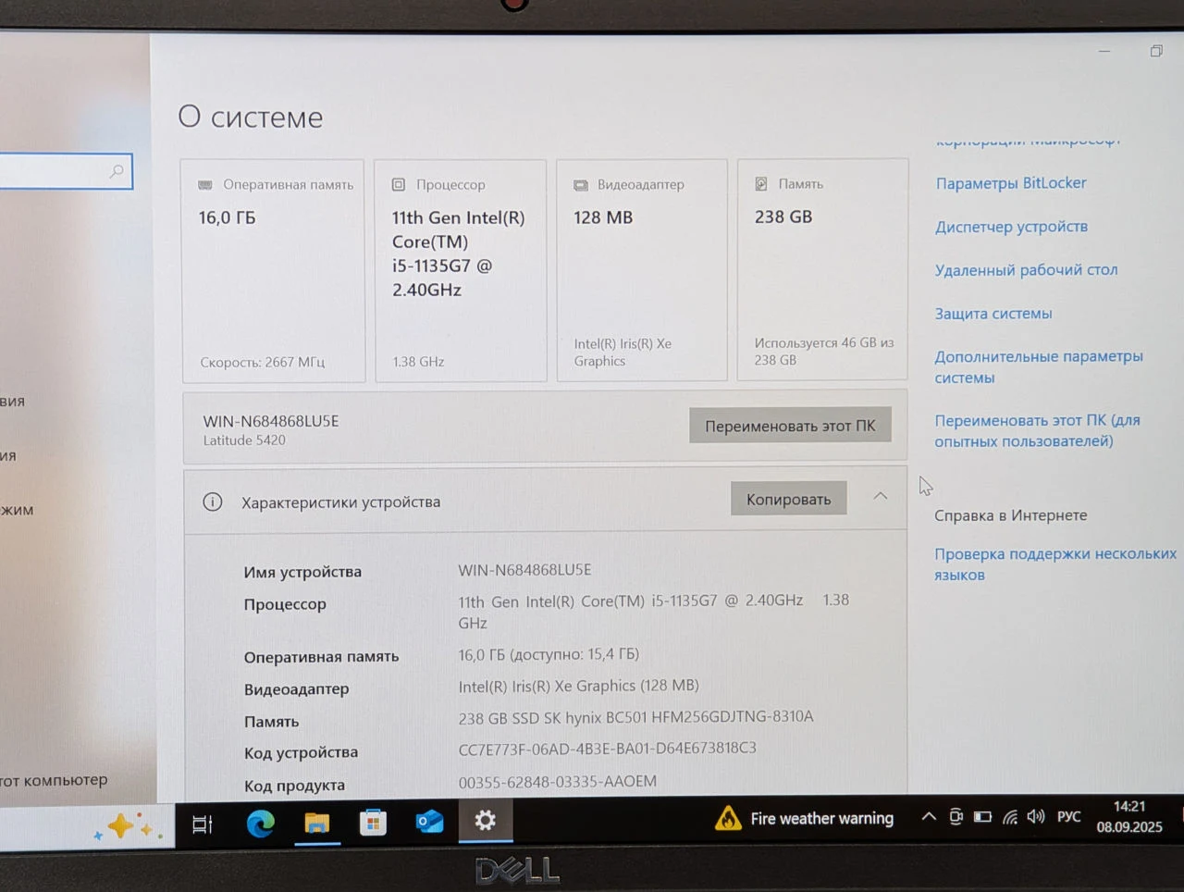Click 16,0 ГБ (доступно: 15,4 ГБ) value
Viewport: 1184px width, 892px height.
[x=549, y=654]
